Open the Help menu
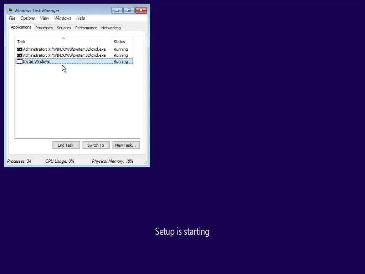365x274 pixels. tap(81, 18)
